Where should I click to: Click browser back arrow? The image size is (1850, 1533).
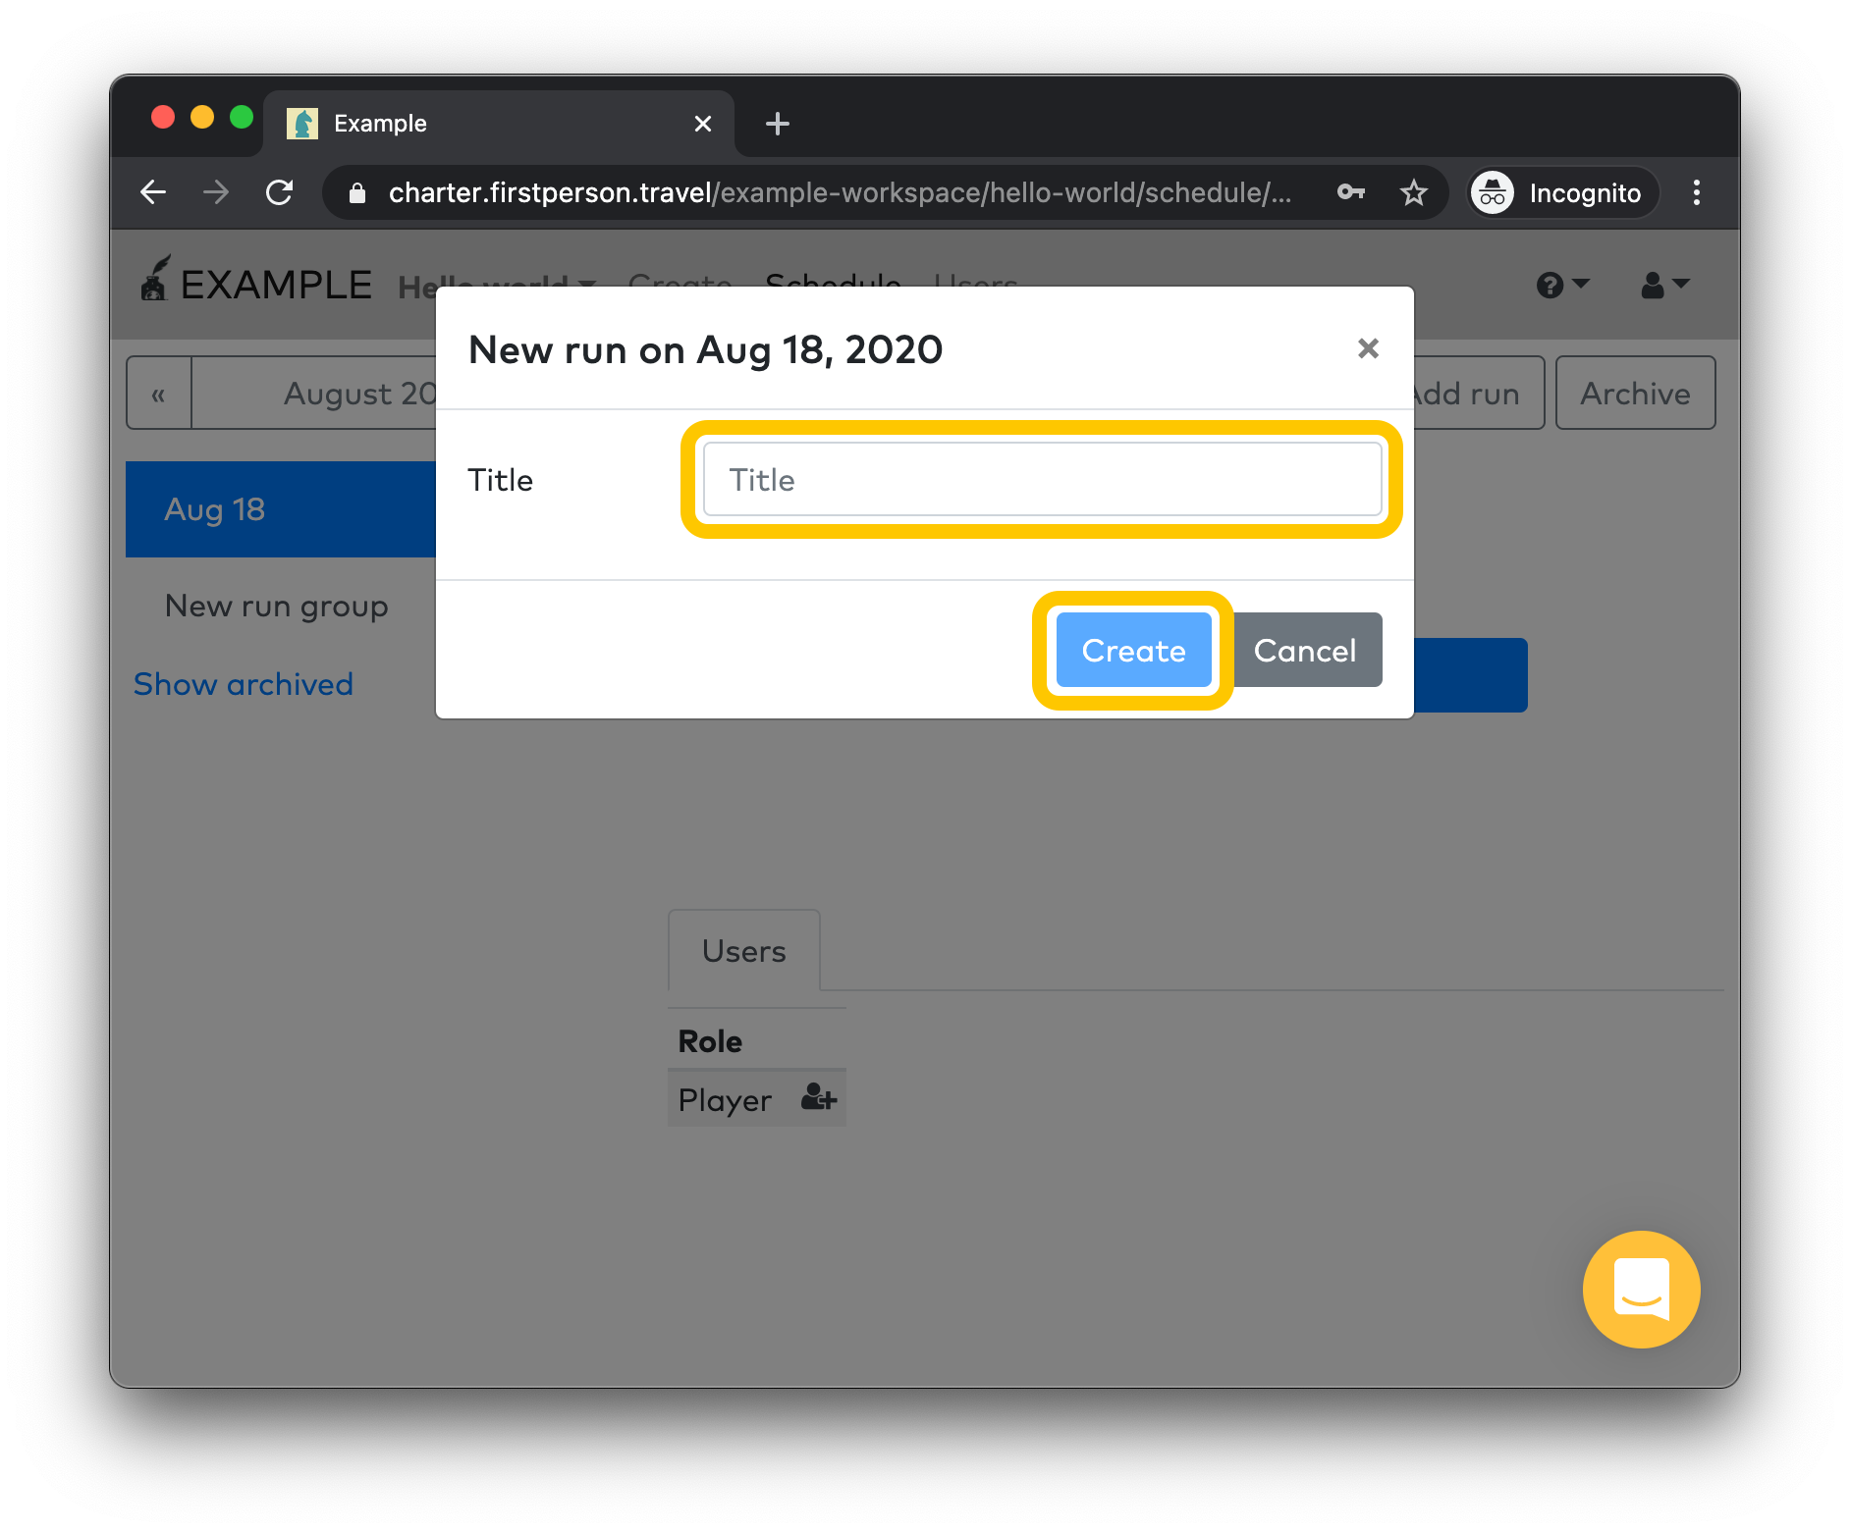[x=153, y=192]
